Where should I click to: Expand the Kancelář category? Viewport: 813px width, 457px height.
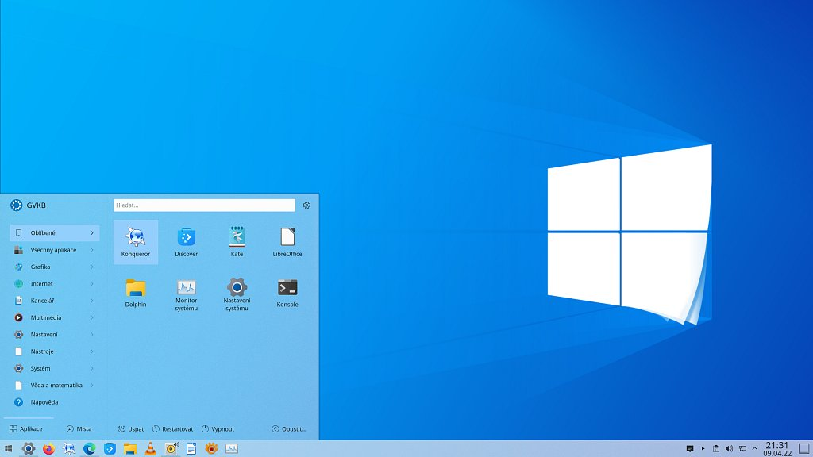tap(55, 301)
